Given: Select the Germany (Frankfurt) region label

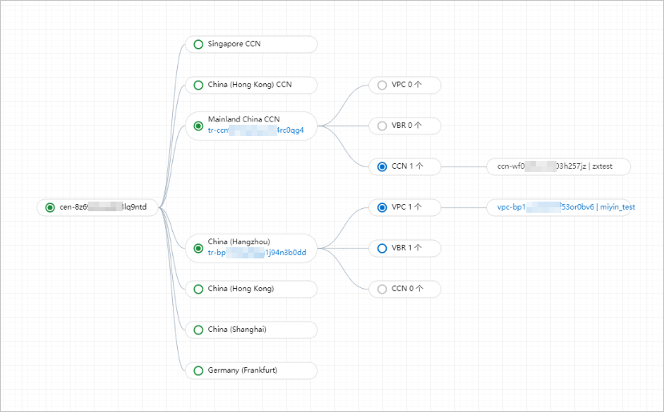Looking at the screenshot, I should (243, 370).
